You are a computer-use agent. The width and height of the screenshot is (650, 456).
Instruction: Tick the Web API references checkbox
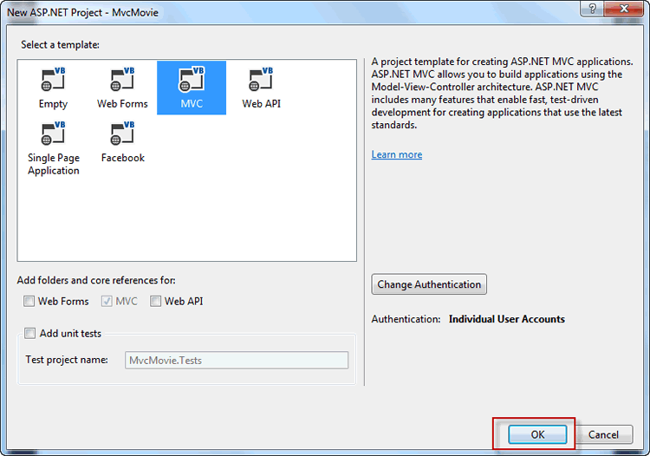[155, 302]
